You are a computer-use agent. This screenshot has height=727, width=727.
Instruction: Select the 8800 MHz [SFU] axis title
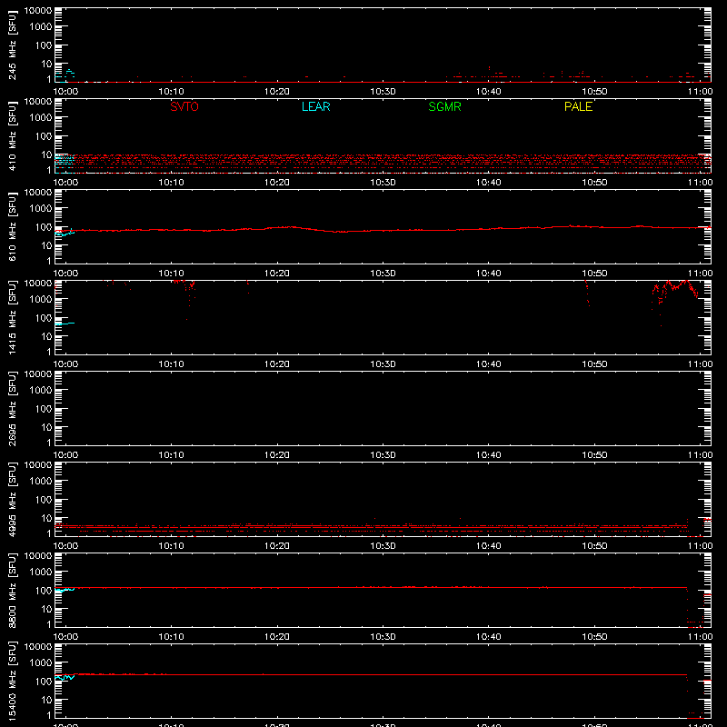point(12,590)
